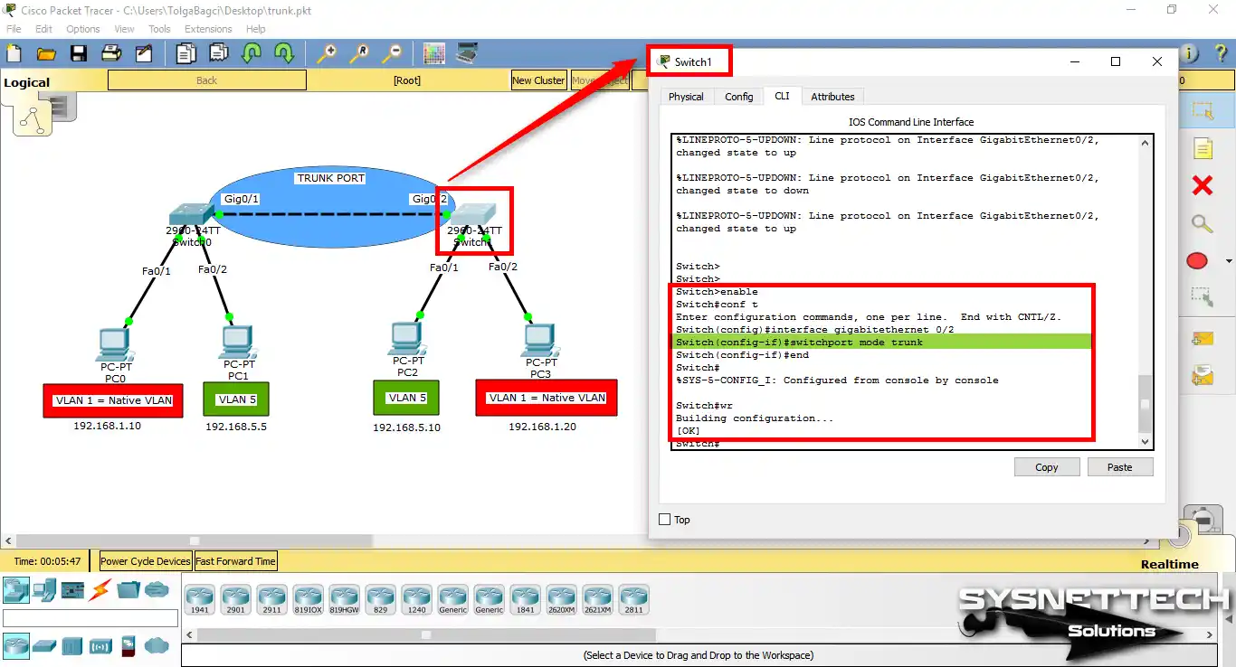The width and height of the screenshot is (1236, 667).
Task: Switch to the Config tab
Action: pyautogui.click(x=739, y=97)
